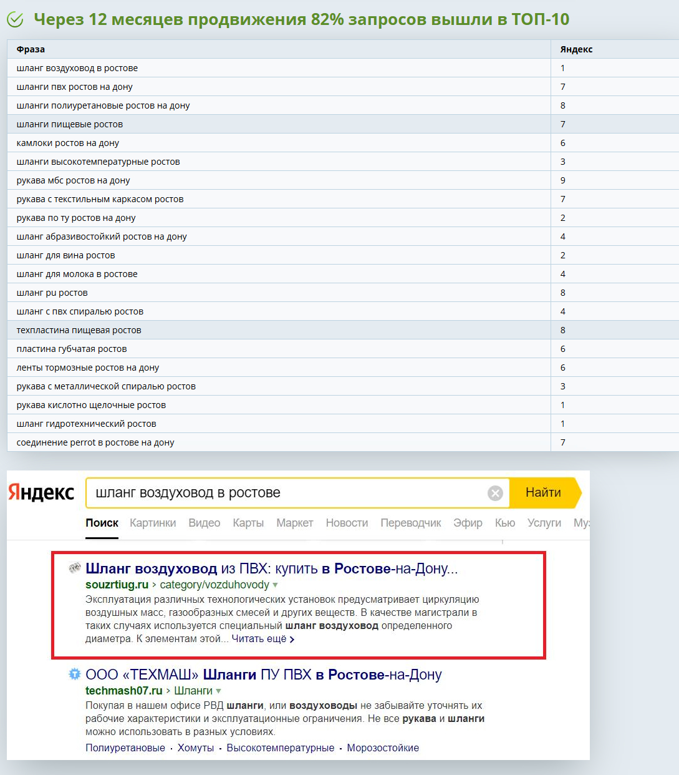
Task: Select row техпластина пищевая ростов
Action: 343,330
